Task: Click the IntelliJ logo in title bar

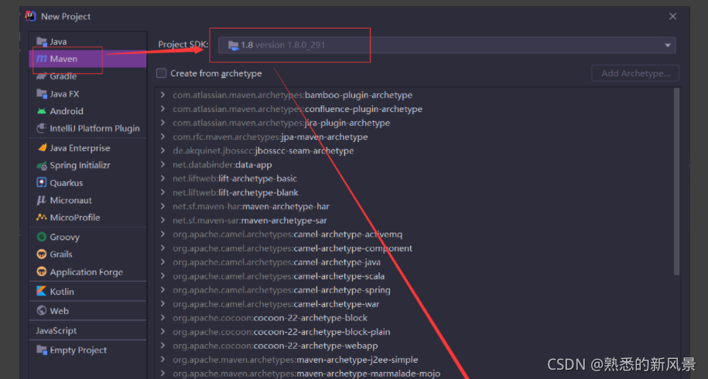Action: [30, 16]
